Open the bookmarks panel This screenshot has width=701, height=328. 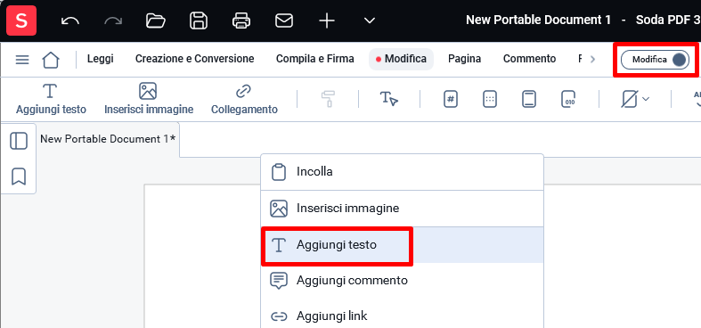tap(19, 176)
